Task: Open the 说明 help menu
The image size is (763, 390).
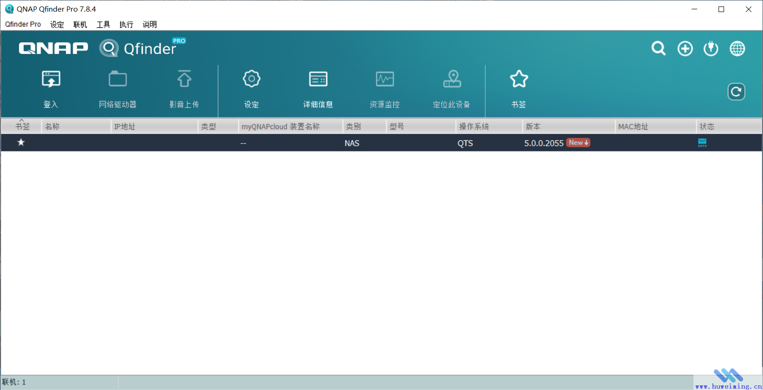Action: coord(150,24)
